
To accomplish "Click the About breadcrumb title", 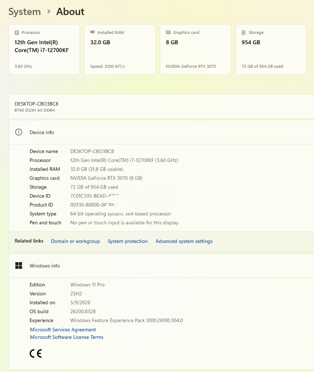I will [x=70, y=12].
